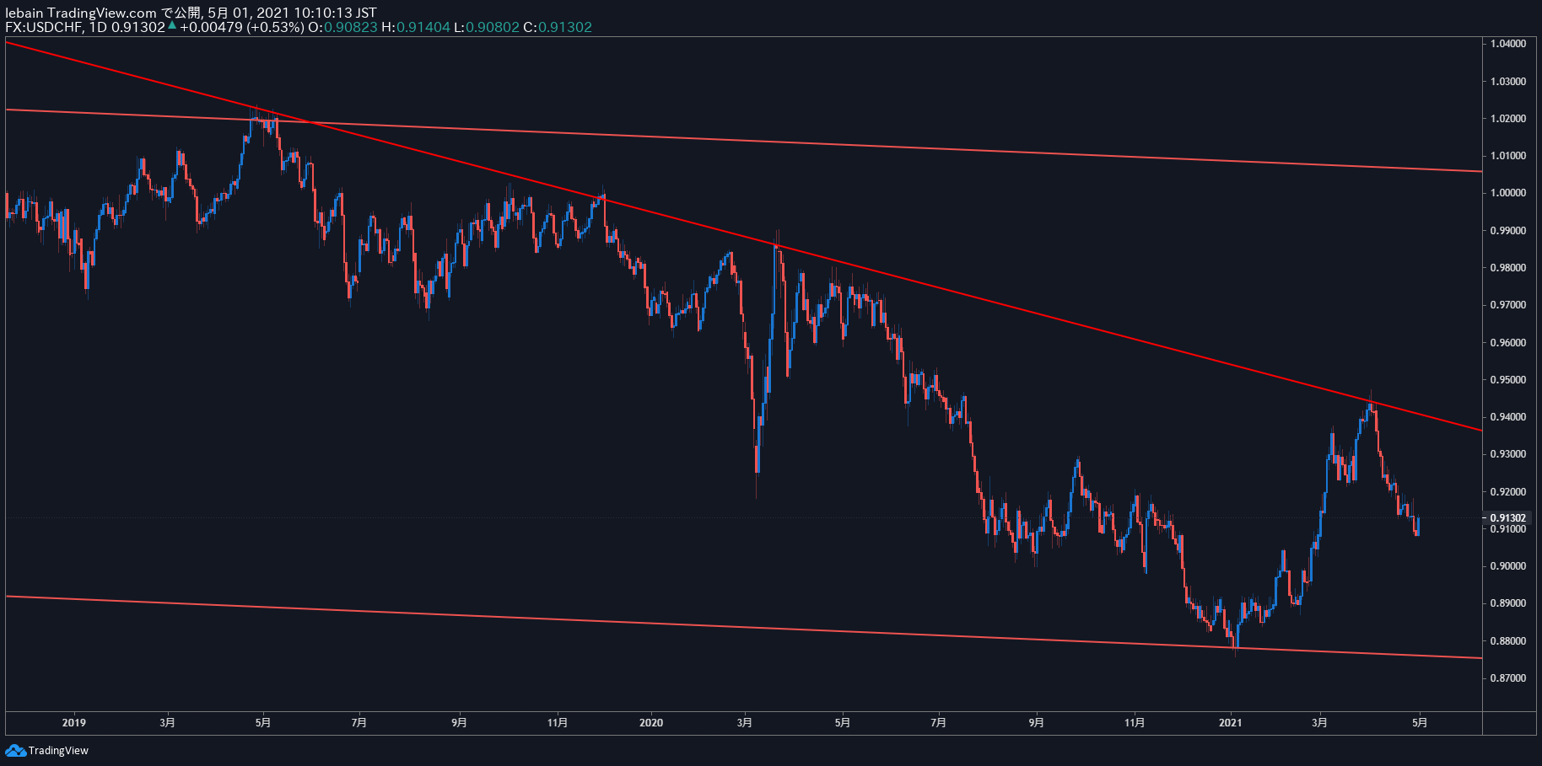
Task: Click the 0.87000 price axis label
Action: click(1508, 678)
